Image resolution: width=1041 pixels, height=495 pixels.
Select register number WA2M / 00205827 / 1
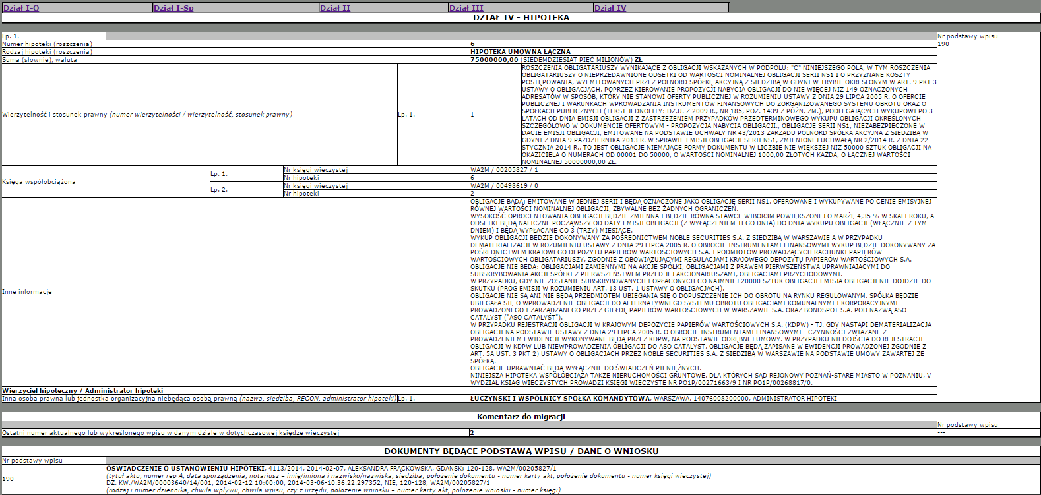pyautogui.click(x=504, y=170)
